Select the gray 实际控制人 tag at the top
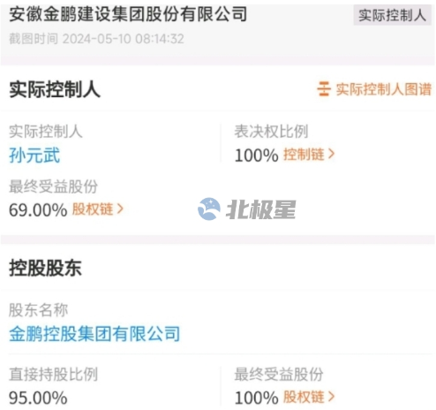This screenshot has width=436, height=410. (x=392, y=15)
